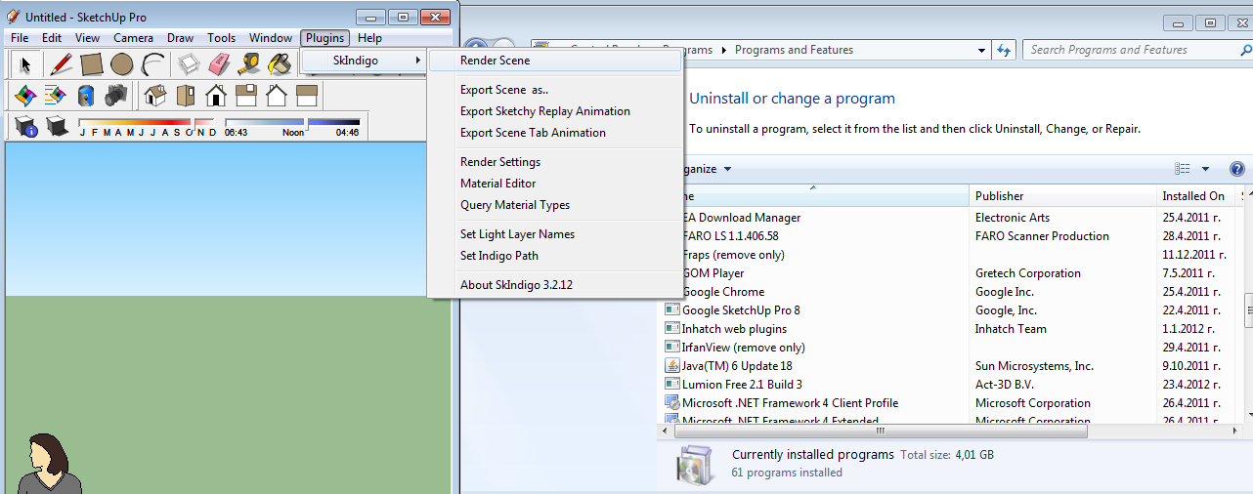The image size is (1253, 494).
Task: Click the camera render icon
Action: [x=115, y=95]
